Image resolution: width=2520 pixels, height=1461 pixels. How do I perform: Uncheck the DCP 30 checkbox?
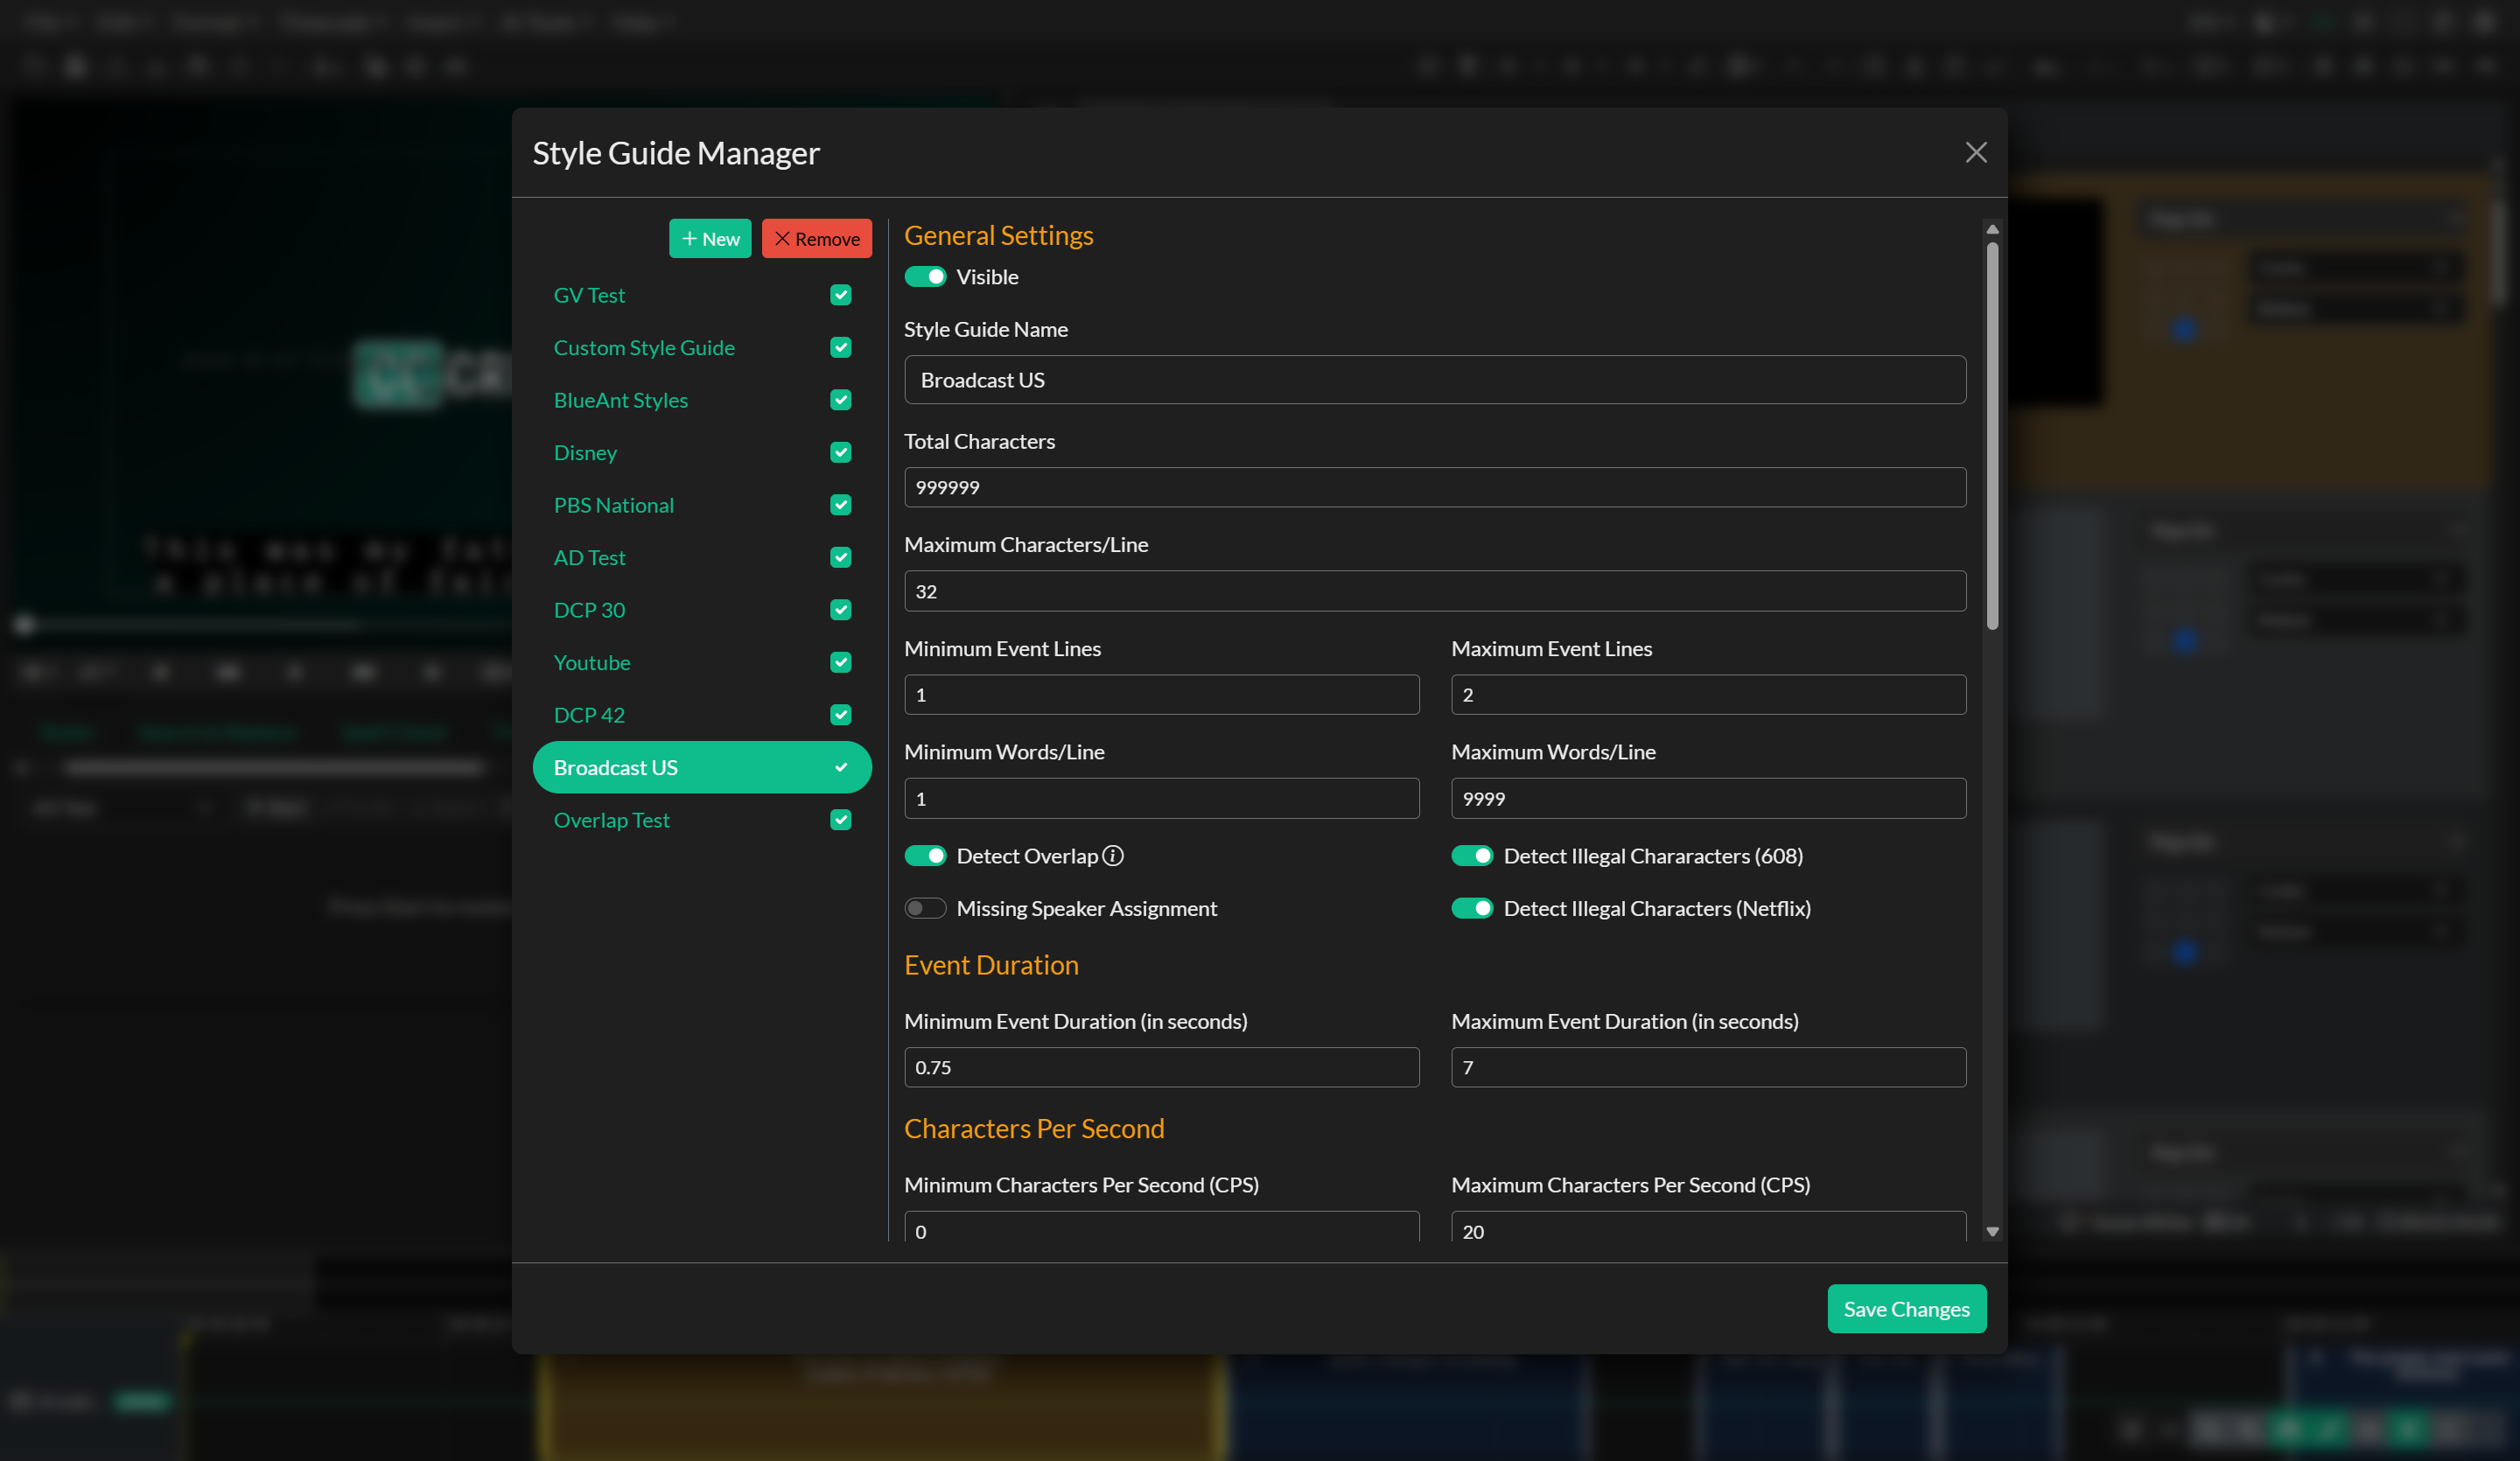(840, 610)
